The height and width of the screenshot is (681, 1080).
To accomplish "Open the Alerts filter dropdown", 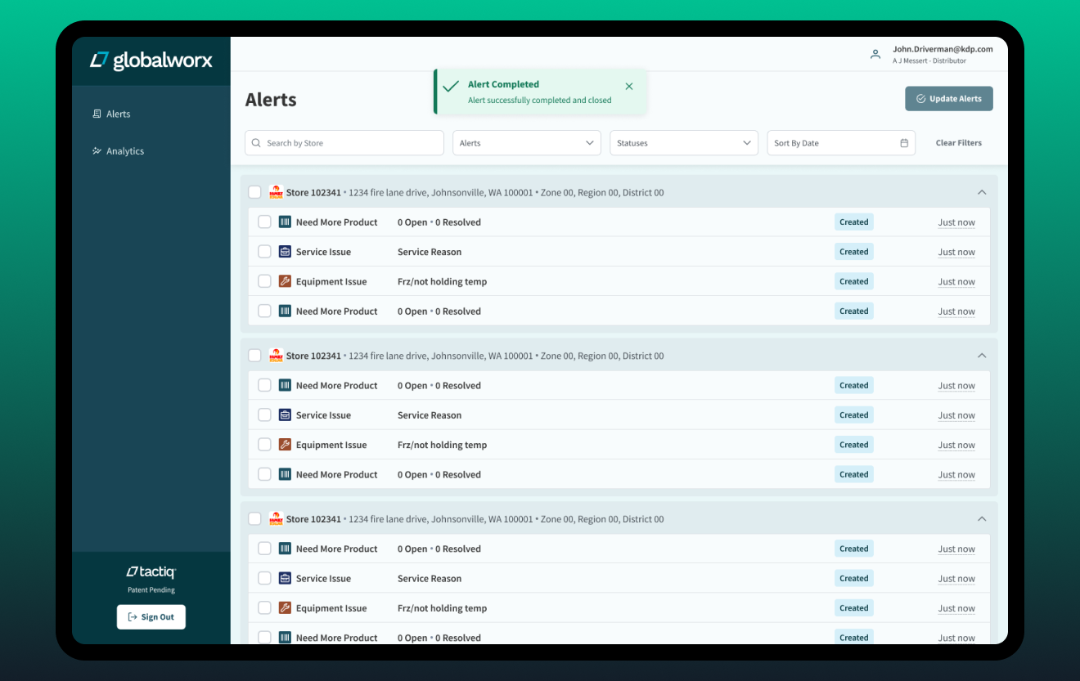I will pos(527,143).
